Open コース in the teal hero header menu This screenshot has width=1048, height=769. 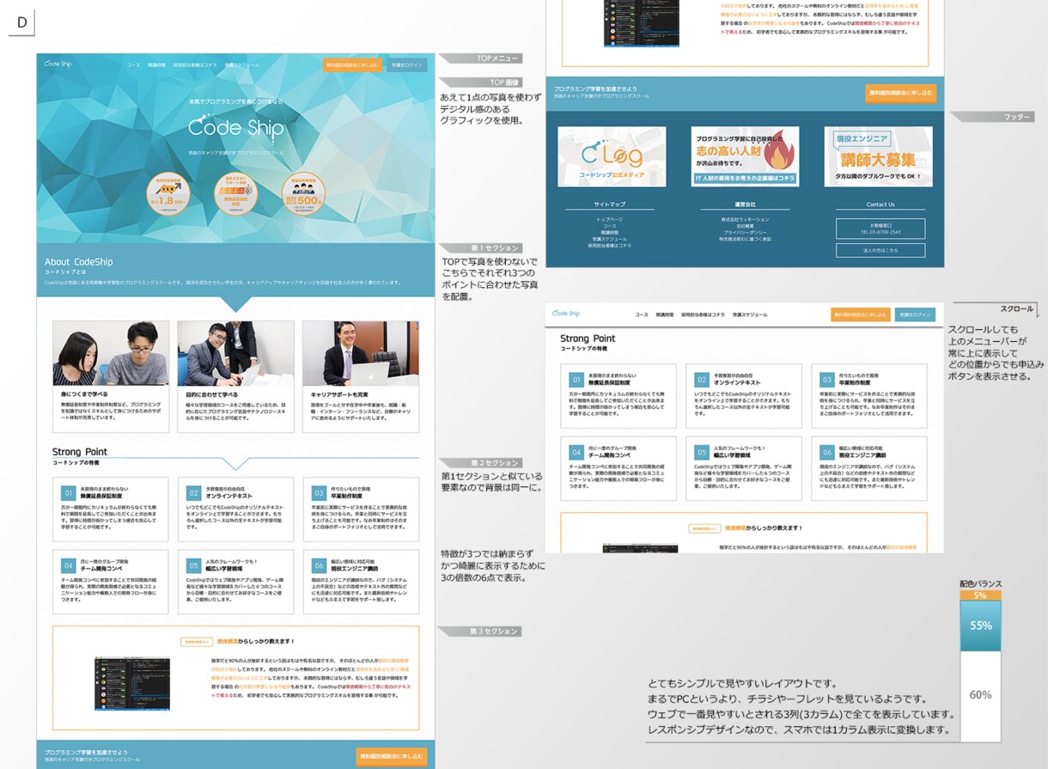click(133, 65)
